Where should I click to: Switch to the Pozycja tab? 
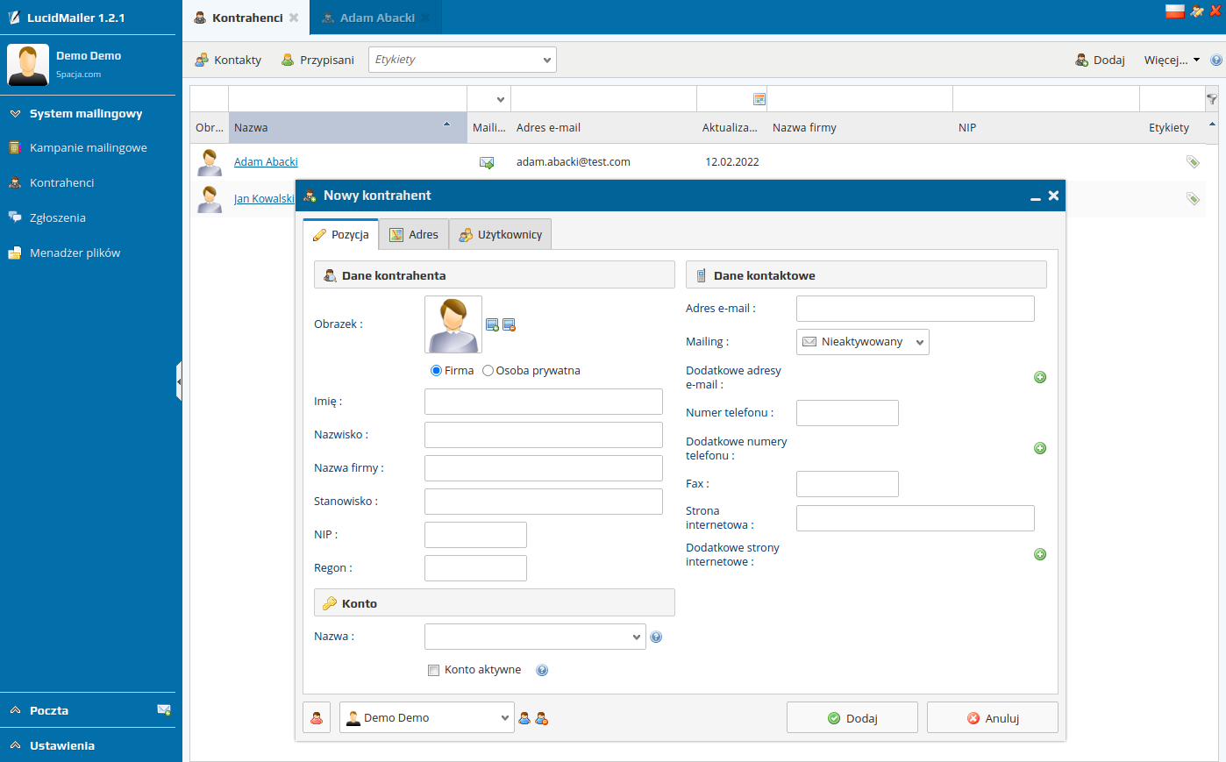click(341, 235)
